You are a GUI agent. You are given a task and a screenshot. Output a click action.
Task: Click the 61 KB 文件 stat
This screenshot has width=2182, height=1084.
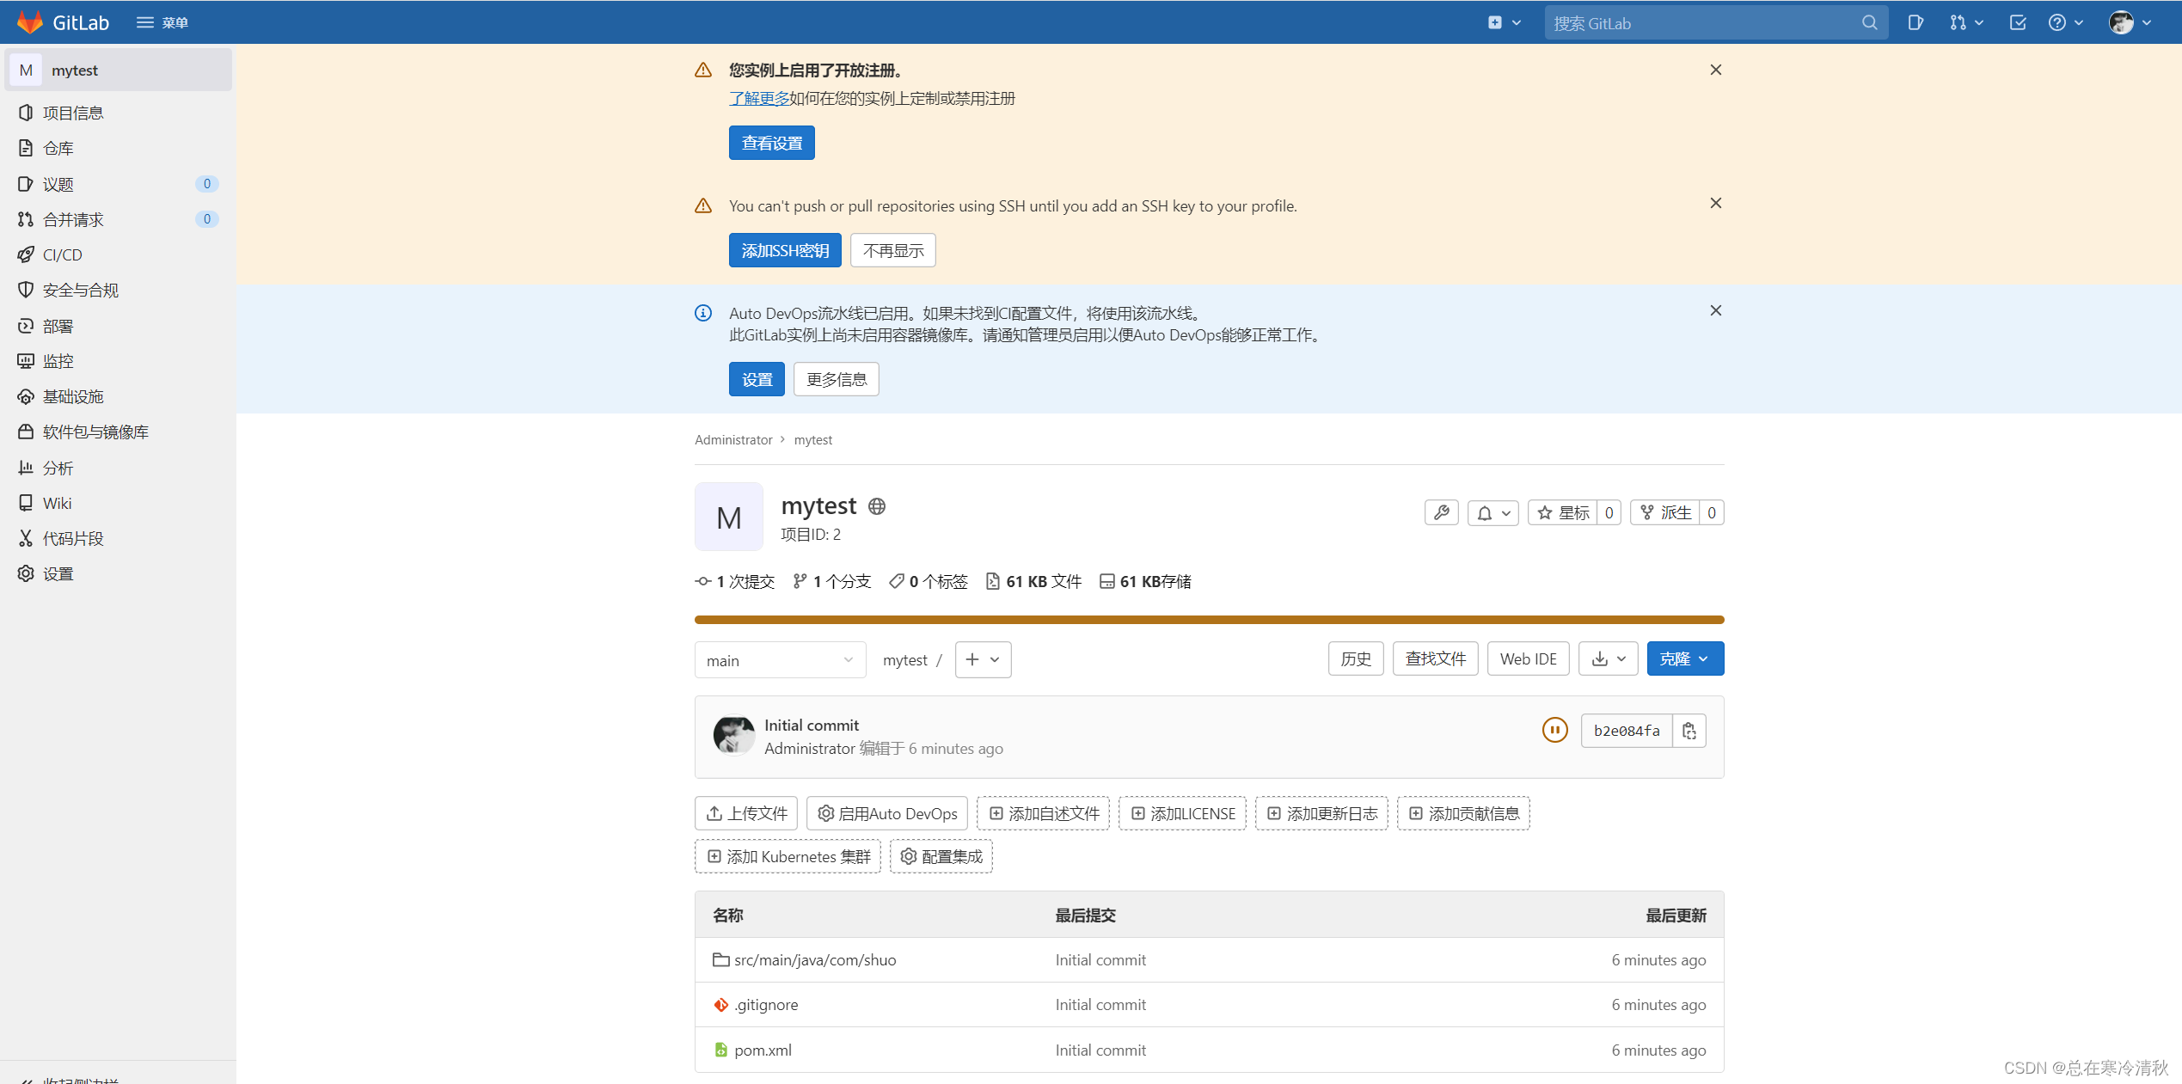tap(1034, 581)
